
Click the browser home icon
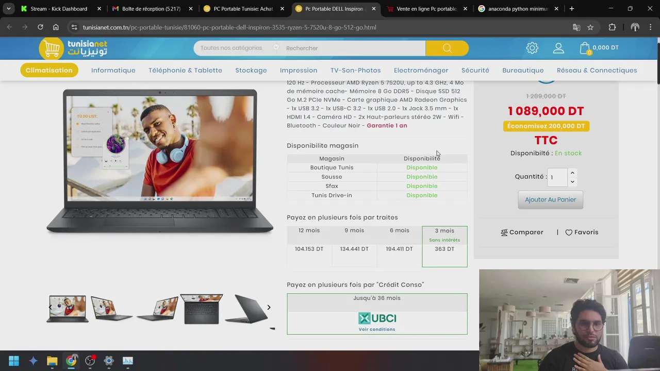pos(56,27)
